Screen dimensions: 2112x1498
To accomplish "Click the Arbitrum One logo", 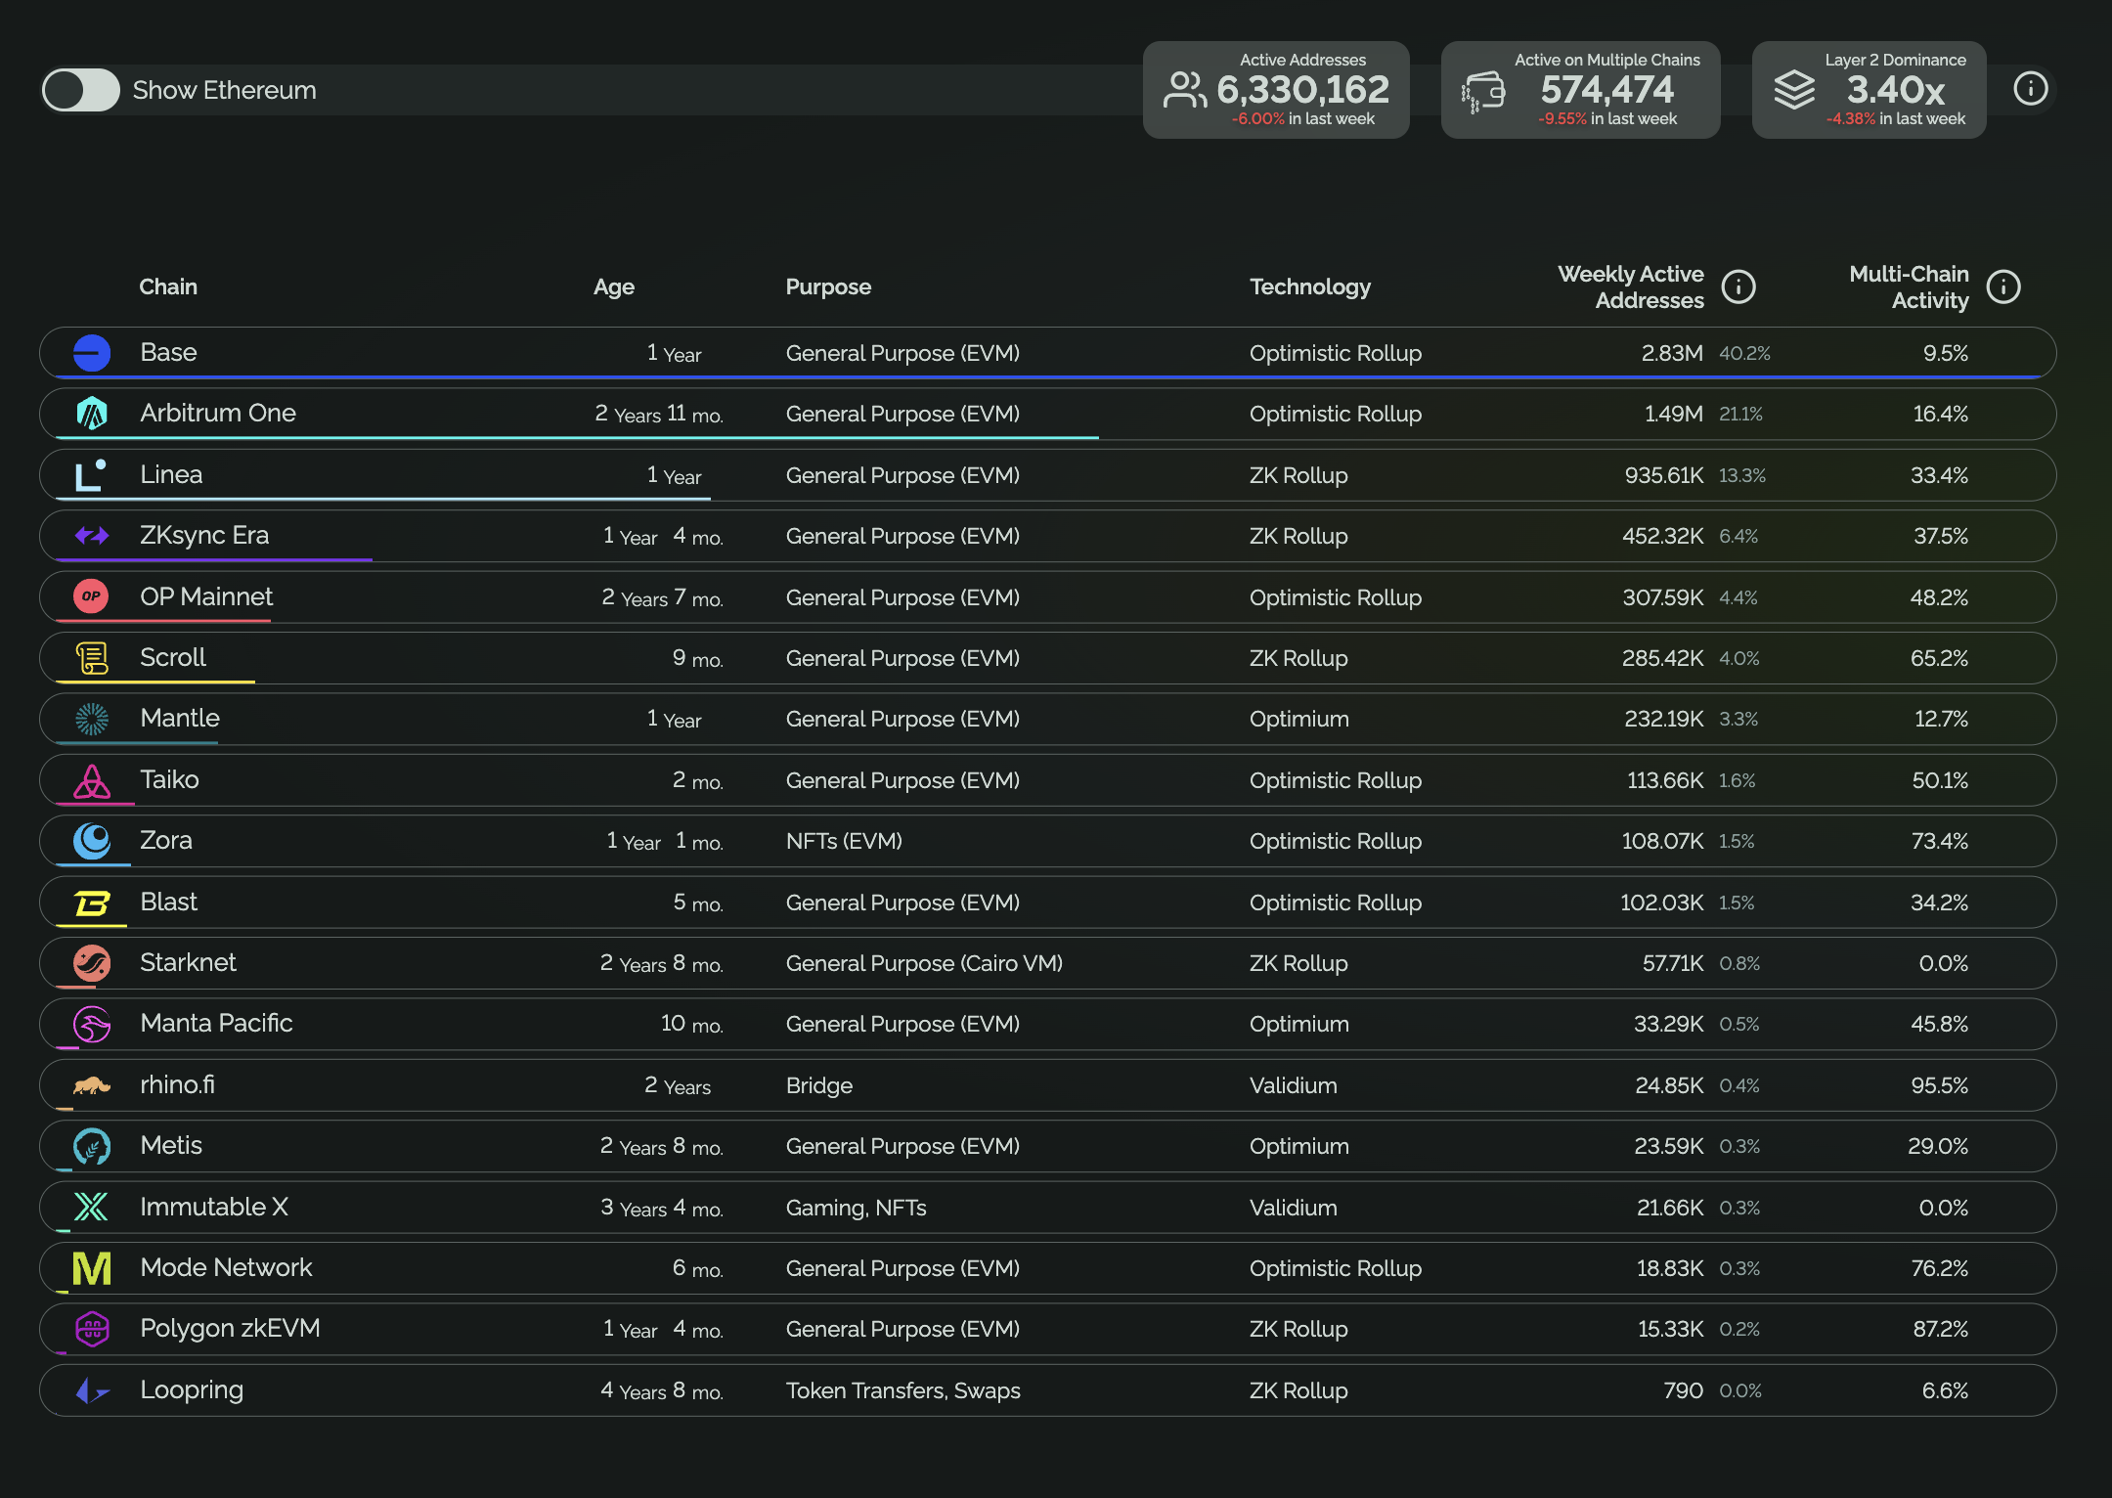I will [x=92, y=414].
